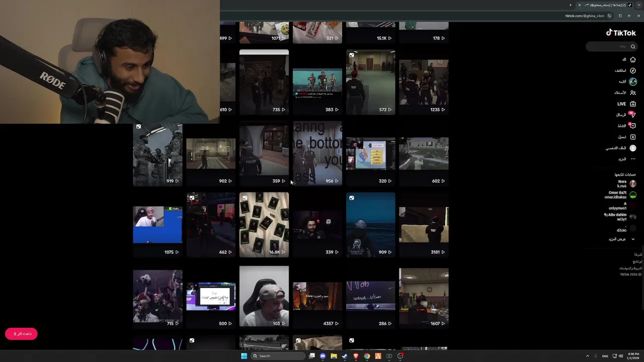Go back one page in the browser
The width and height of the screenshot is (644, 362).
[x=637, y=16]
